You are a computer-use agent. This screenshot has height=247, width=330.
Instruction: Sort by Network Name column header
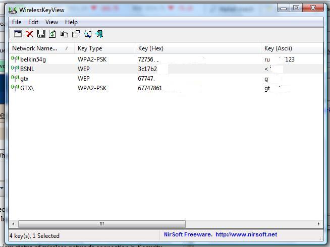pyautogui.click(x=42, y=48)
